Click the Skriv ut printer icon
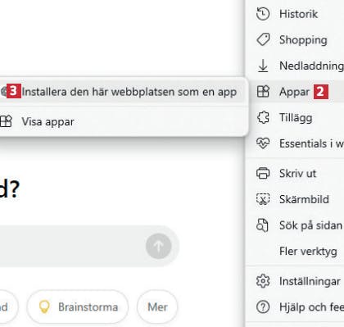 [263, 173]
